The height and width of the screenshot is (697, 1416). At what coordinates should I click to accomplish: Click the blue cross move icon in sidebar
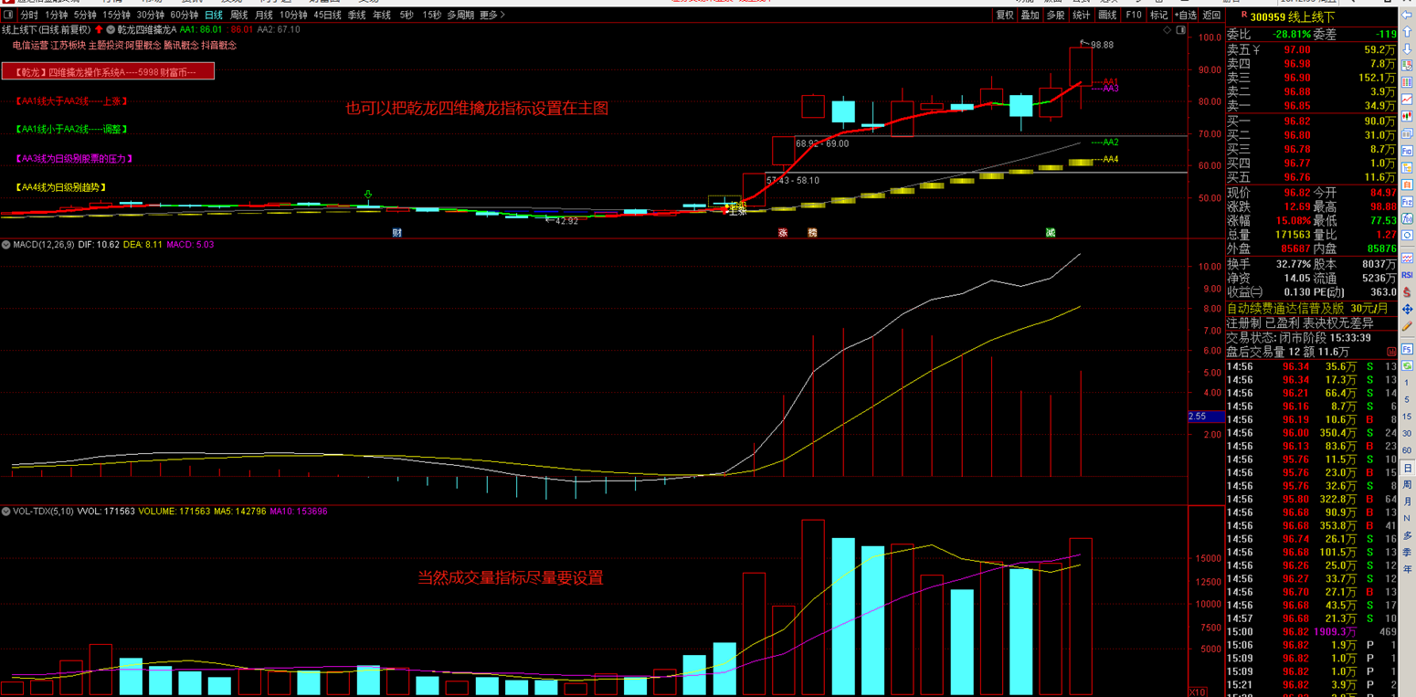[1408, 310]
